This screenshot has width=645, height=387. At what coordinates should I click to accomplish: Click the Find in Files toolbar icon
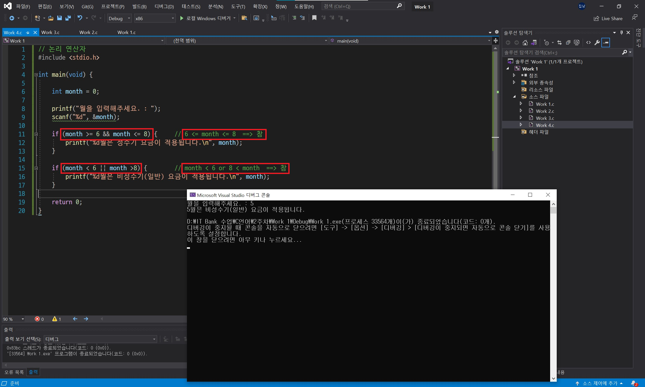244,18
